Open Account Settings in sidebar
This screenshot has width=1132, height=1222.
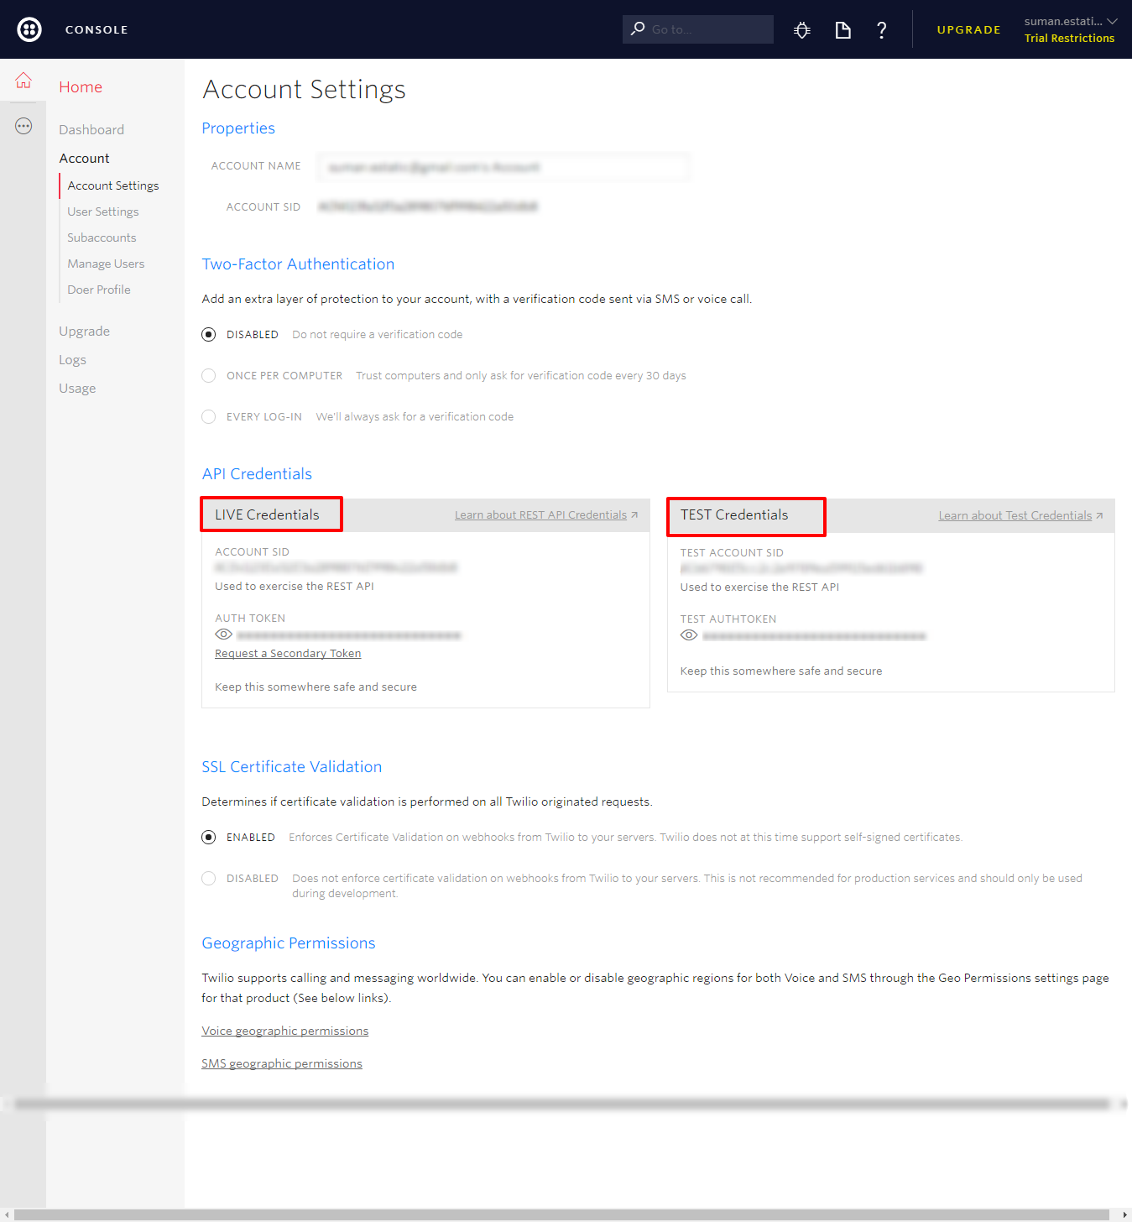click(x=113, y=185)
